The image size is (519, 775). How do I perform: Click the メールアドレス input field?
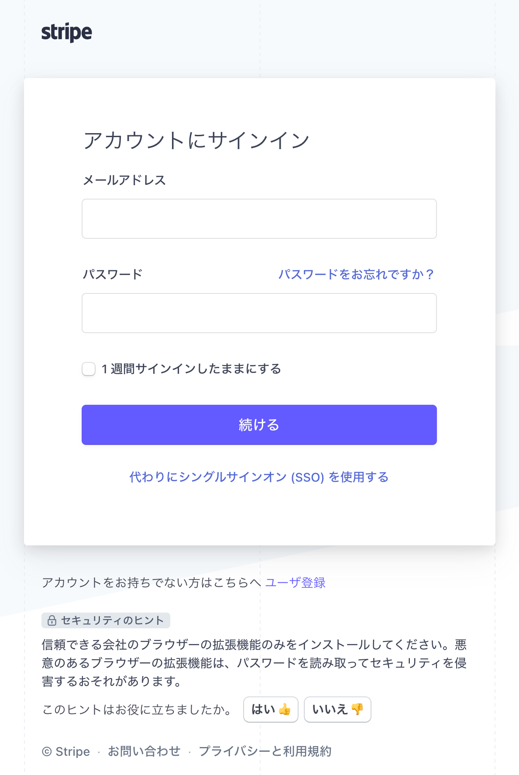259,218
